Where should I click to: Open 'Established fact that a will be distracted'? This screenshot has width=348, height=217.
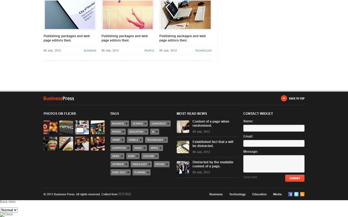(x=213, y=144)
